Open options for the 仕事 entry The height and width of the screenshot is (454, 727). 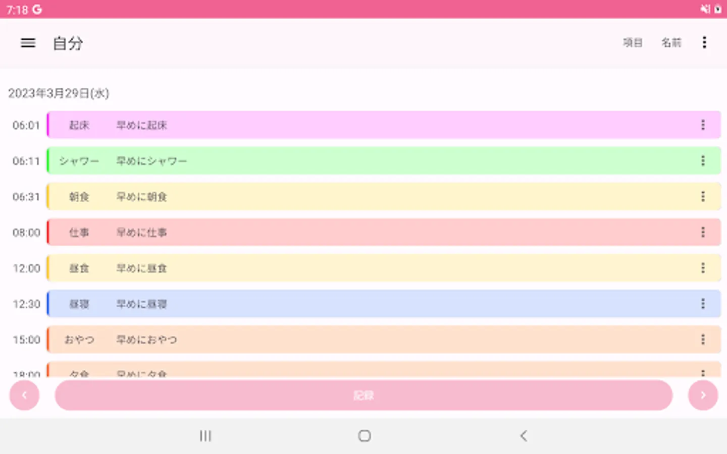coord(703,233)
